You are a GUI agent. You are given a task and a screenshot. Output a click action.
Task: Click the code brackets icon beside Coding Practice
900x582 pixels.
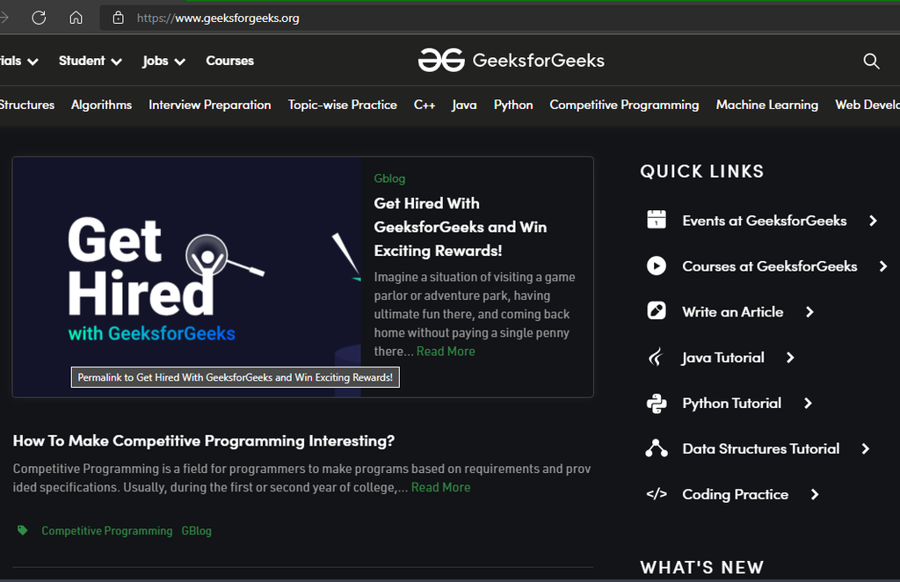pyautogui.click(x=656, y=493)
